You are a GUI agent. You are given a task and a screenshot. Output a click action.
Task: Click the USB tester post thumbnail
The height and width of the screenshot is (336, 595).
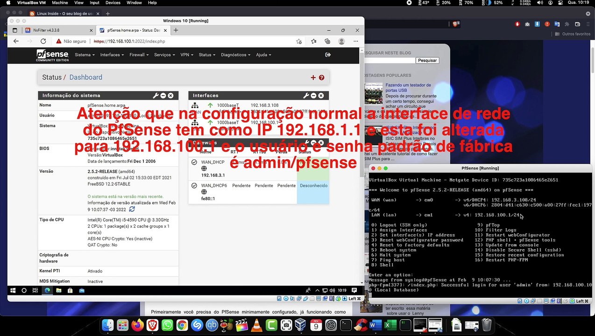point(374,93)
